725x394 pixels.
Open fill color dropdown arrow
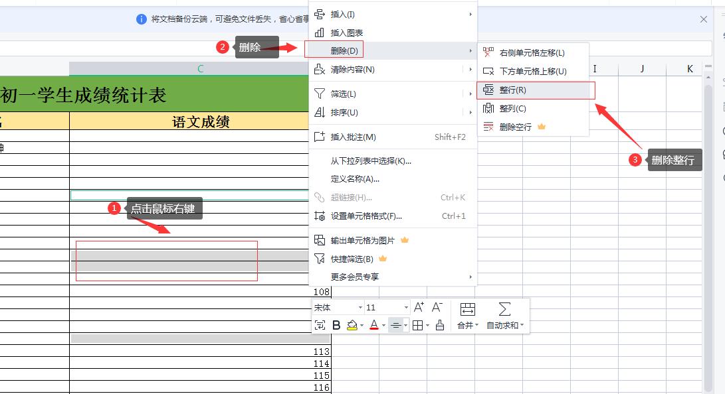(362, 326)
